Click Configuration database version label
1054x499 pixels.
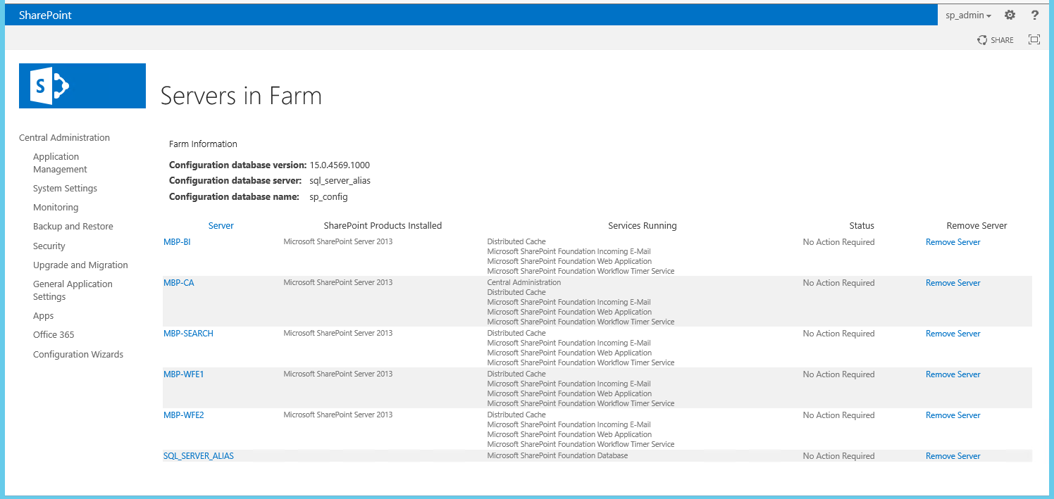[x=238, y=165]
